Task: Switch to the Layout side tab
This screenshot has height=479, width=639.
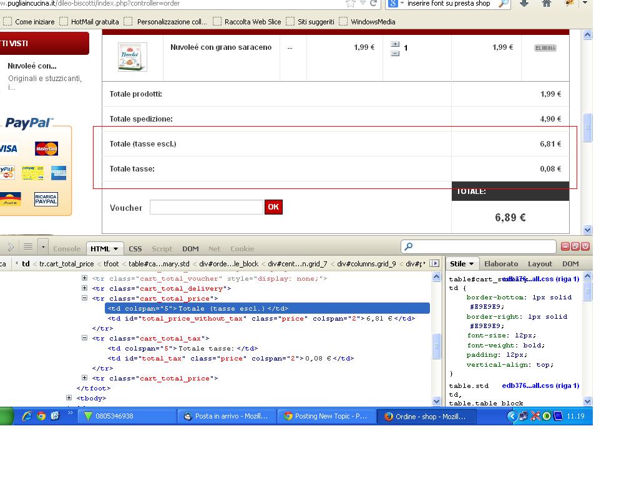Action: point(540,264)
